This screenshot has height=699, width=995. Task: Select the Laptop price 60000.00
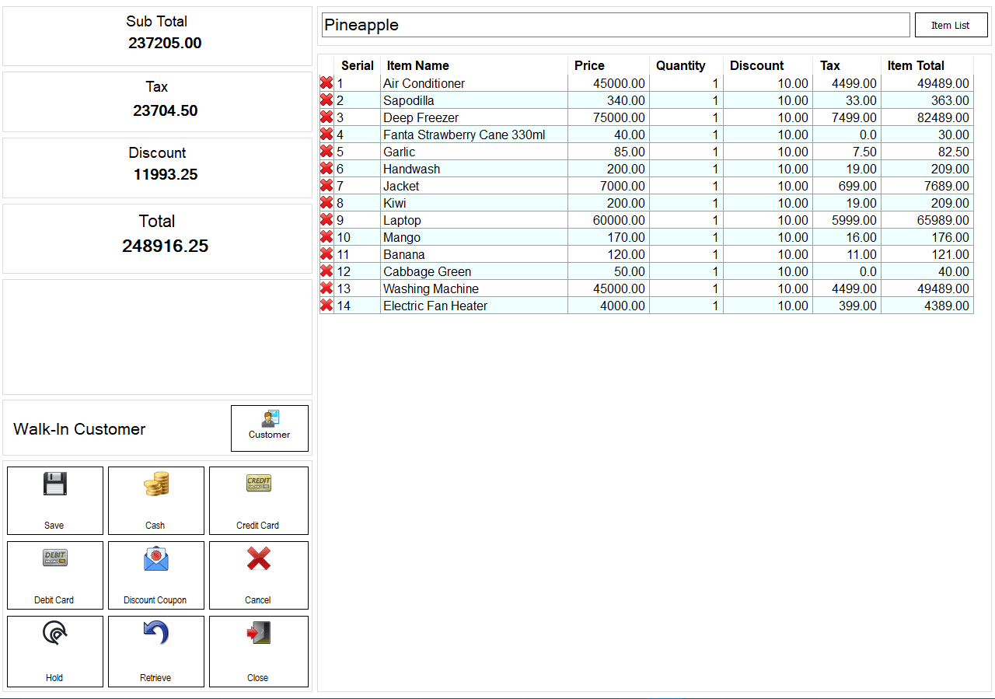coord(609,220)
